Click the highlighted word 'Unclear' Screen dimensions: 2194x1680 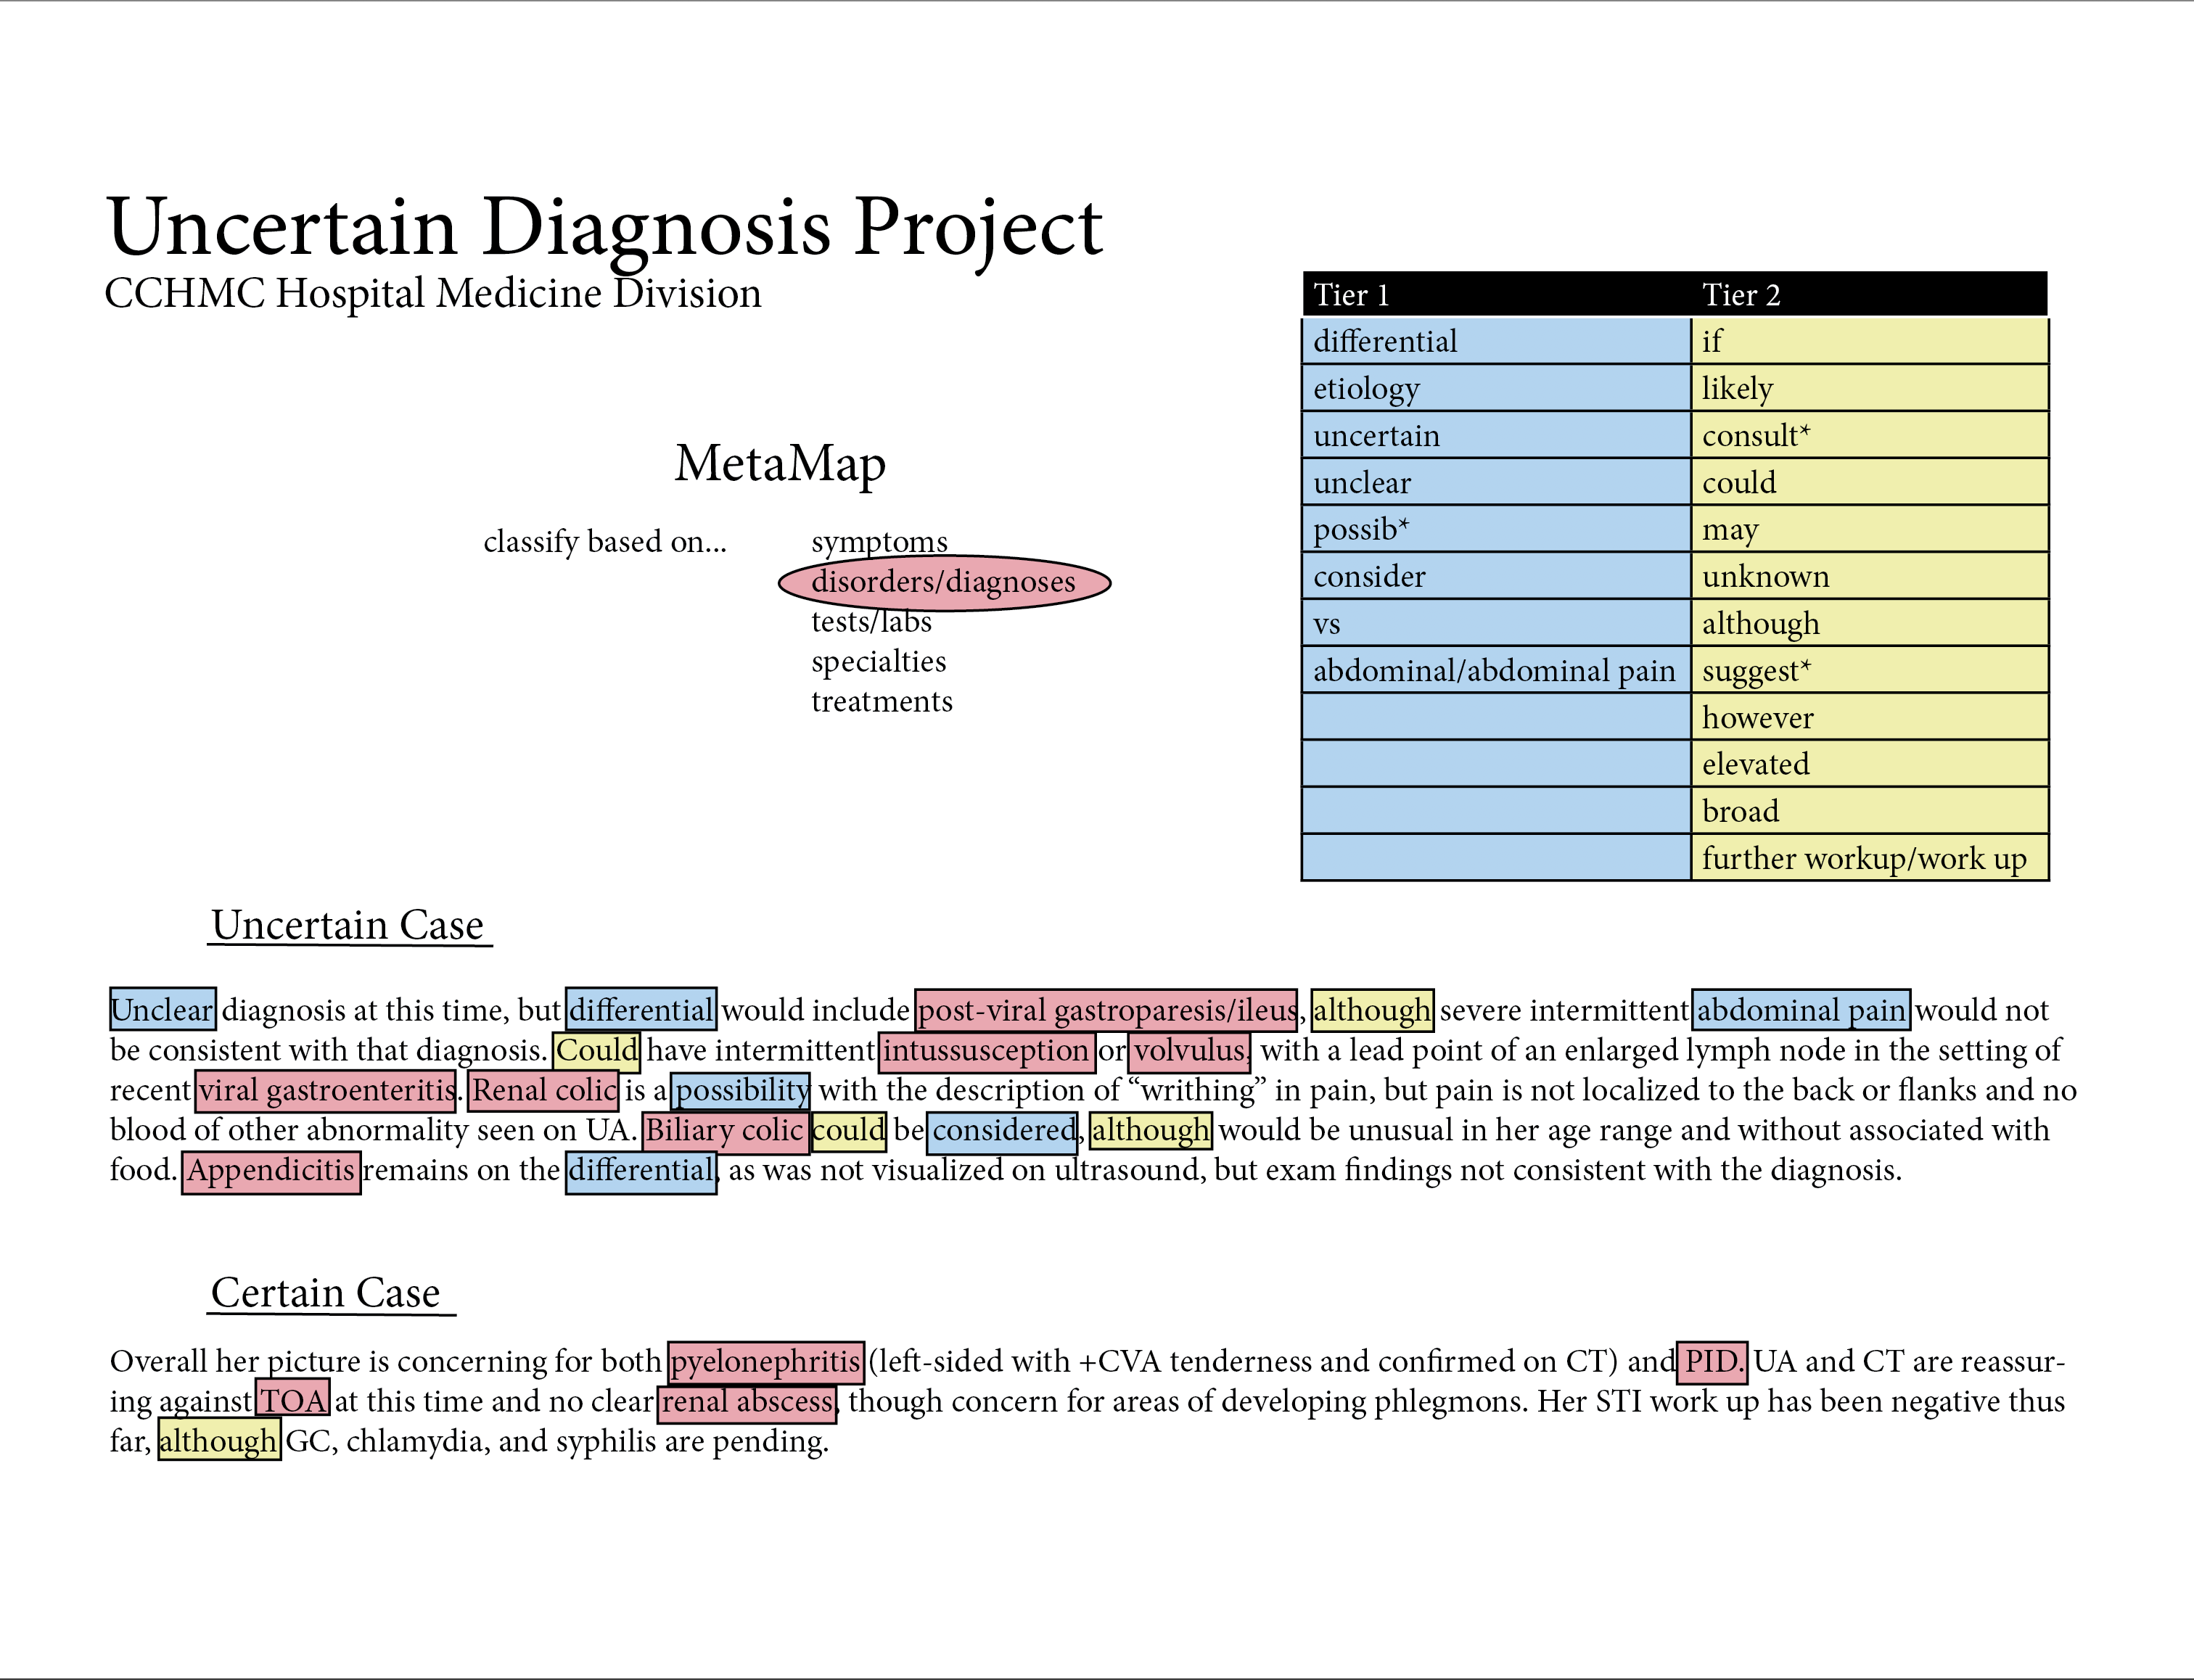point(163,1009)
